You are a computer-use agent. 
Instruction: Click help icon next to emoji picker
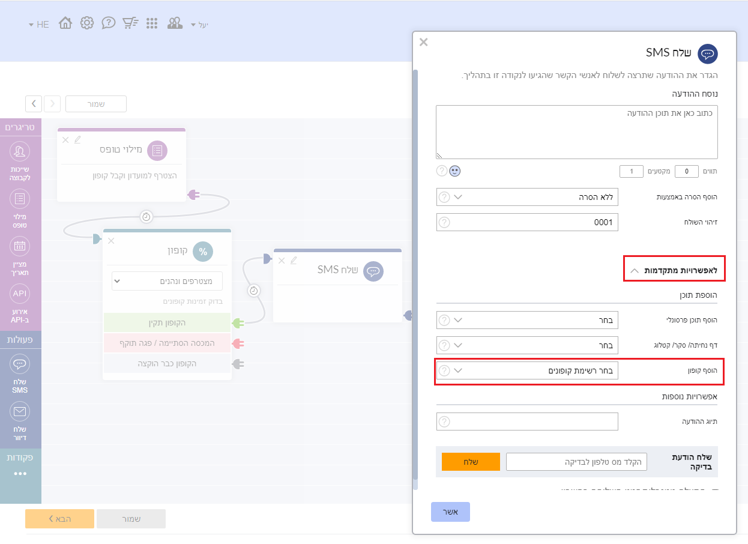coord(442,171)
